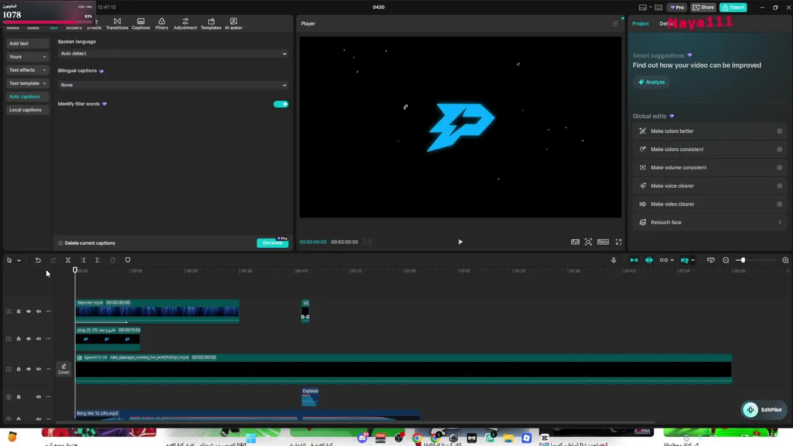Play the video preview
The width and height of the screenshot is (793, 446).
(460, 242)
